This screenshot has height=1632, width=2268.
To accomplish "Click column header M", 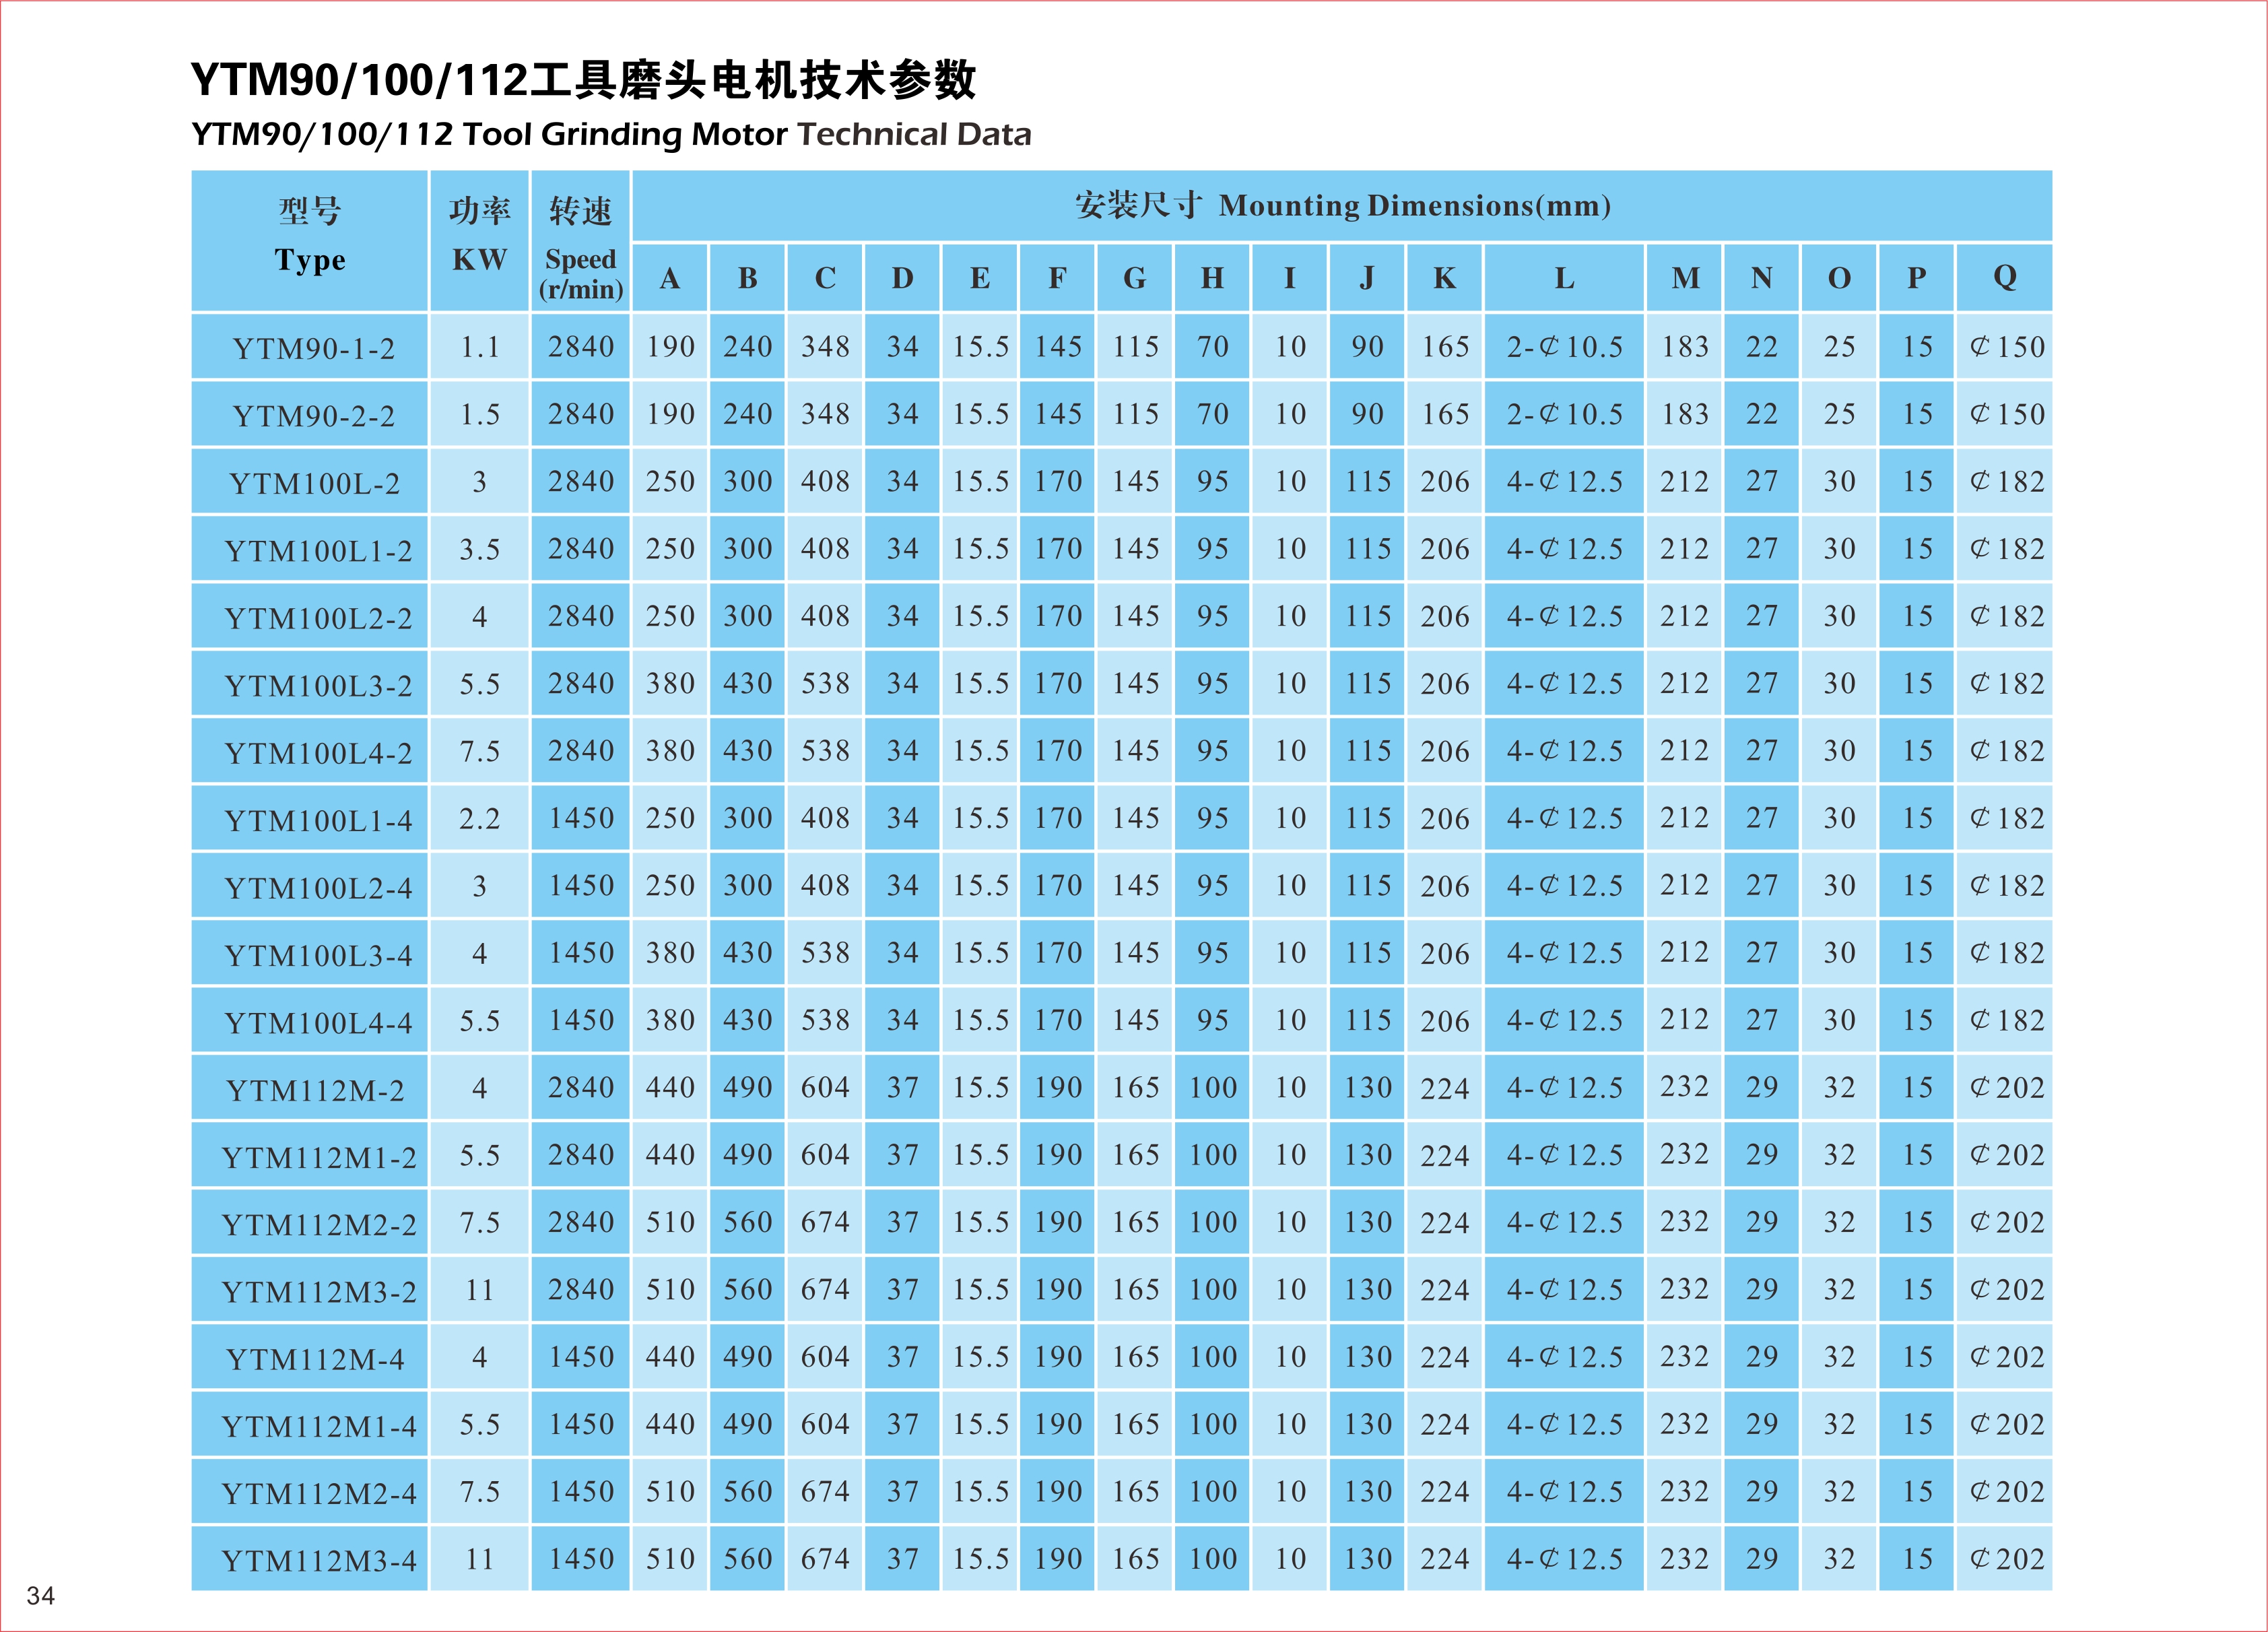I will click(x=1685, y=278).
